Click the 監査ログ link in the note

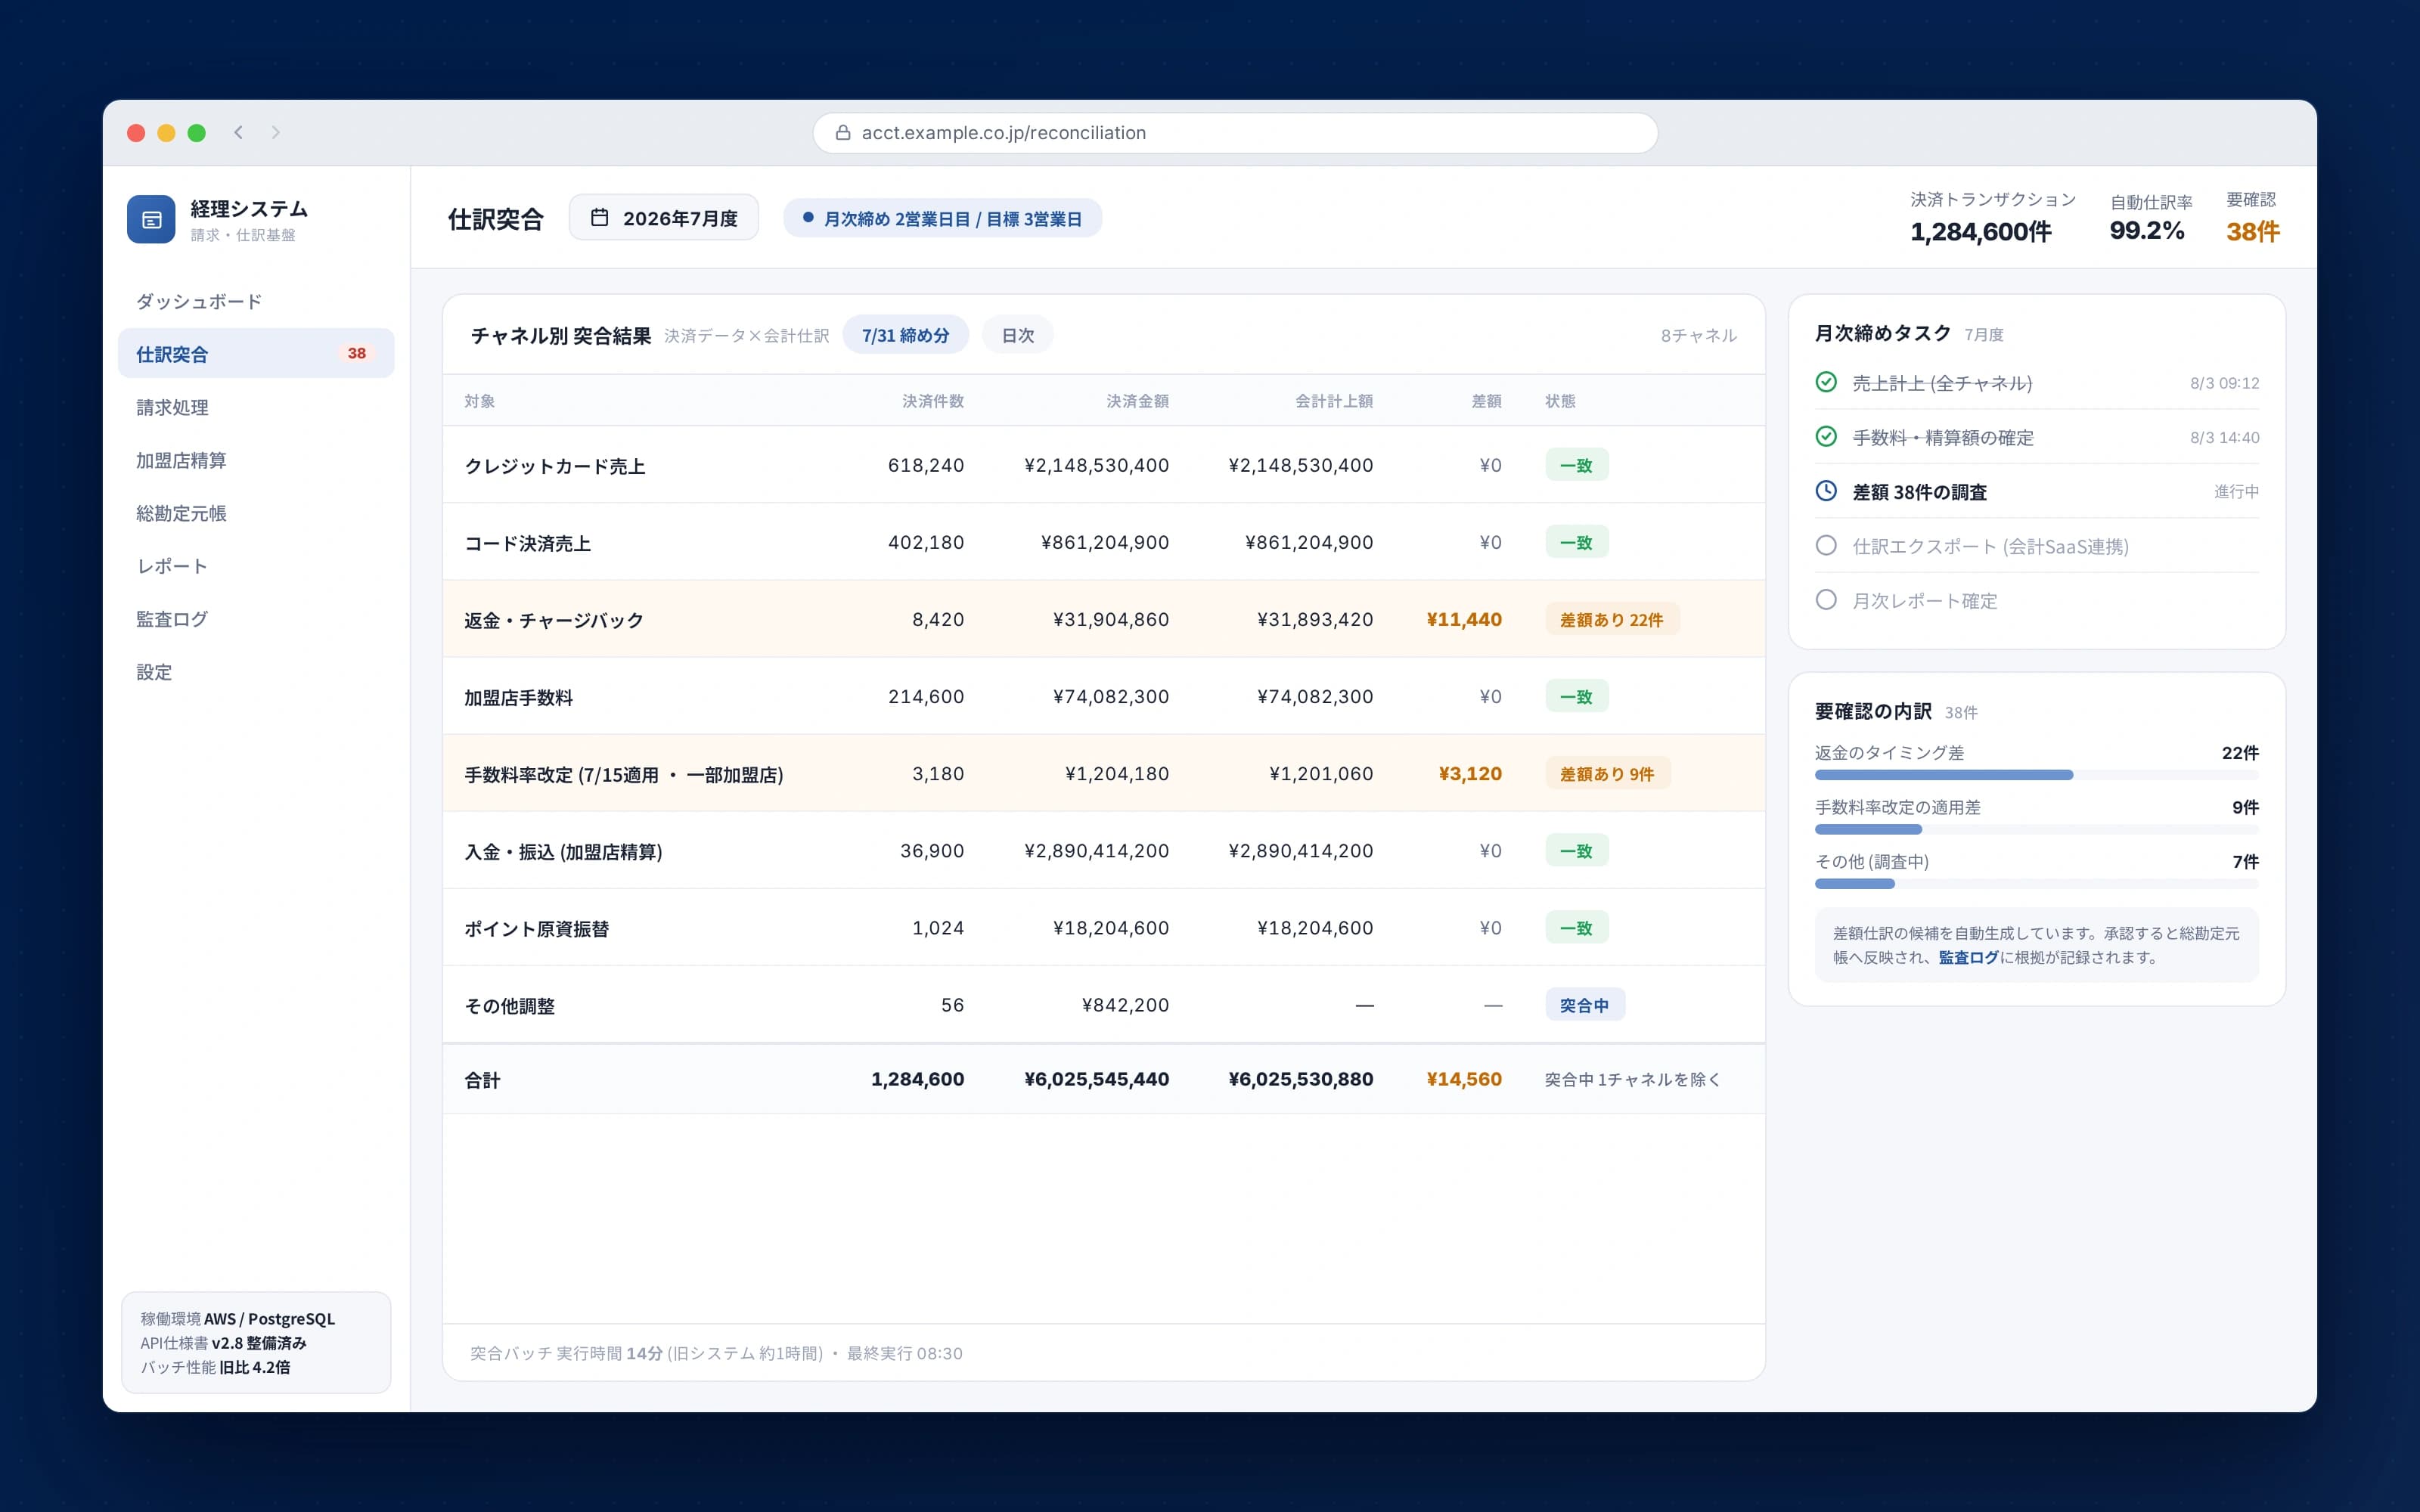(1968, 957)
